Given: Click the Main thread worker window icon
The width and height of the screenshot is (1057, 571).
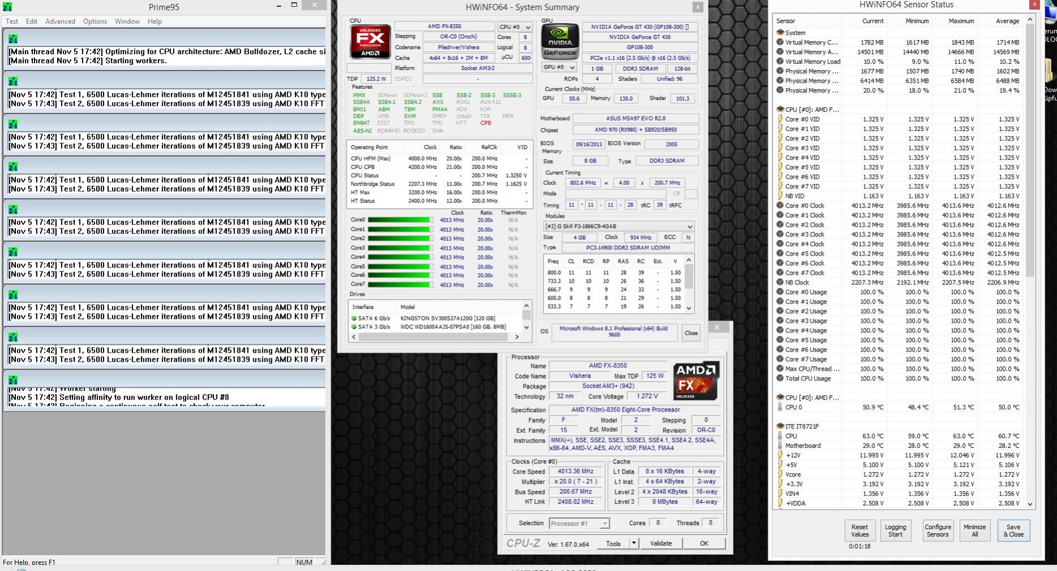Looking at the screenshot, I should (13, 39).
